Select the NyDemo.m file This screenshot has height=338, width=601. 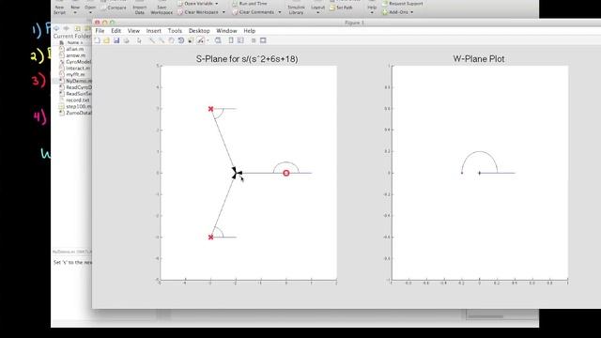pyautogui.click(x=75, y=81)
